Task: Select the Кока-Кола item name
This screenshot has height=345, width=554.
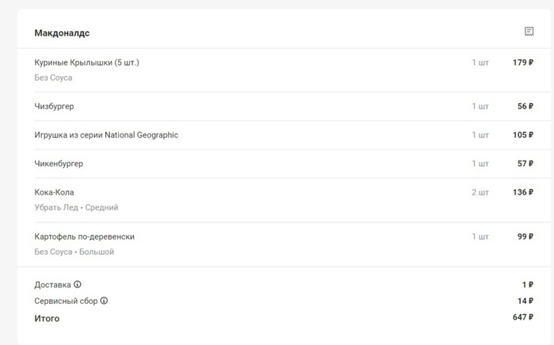Action: pyautogui.click(x=55, y=192)
